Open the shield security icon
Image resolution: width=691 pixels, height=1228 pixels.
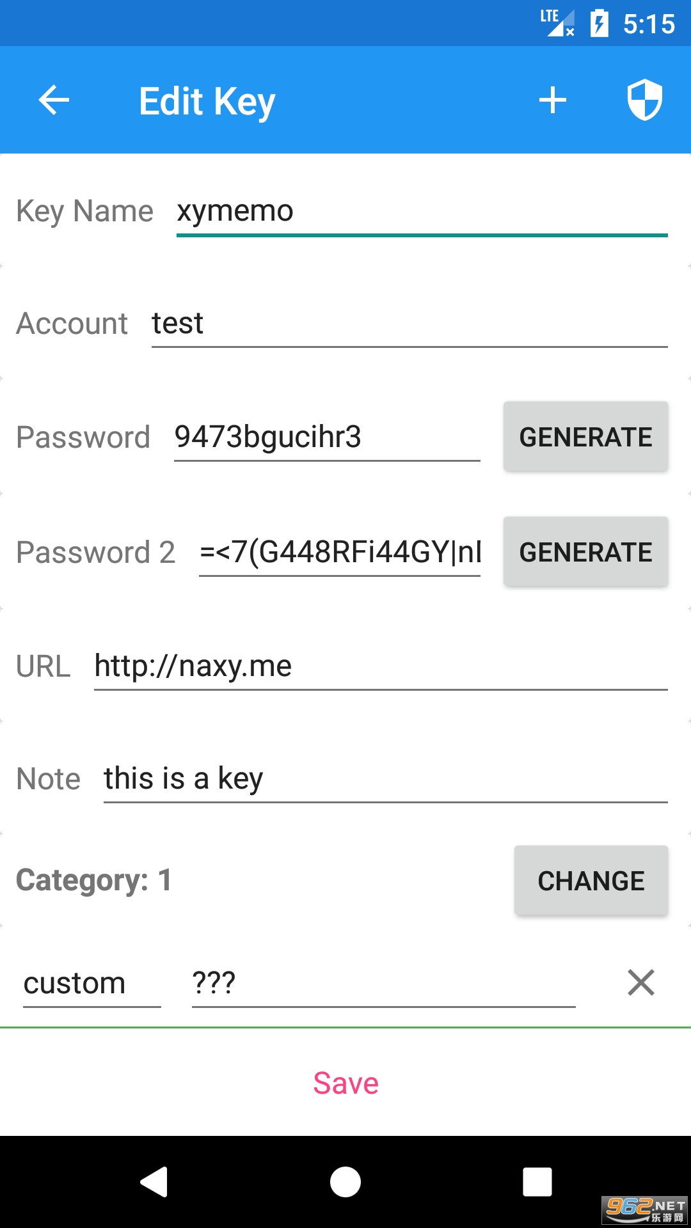point(644,100)
